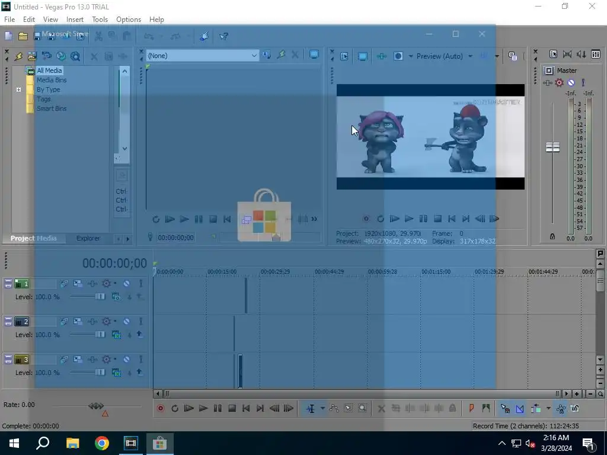Create a new project with New icon
The image size is (607, 455).
point(8,36)
